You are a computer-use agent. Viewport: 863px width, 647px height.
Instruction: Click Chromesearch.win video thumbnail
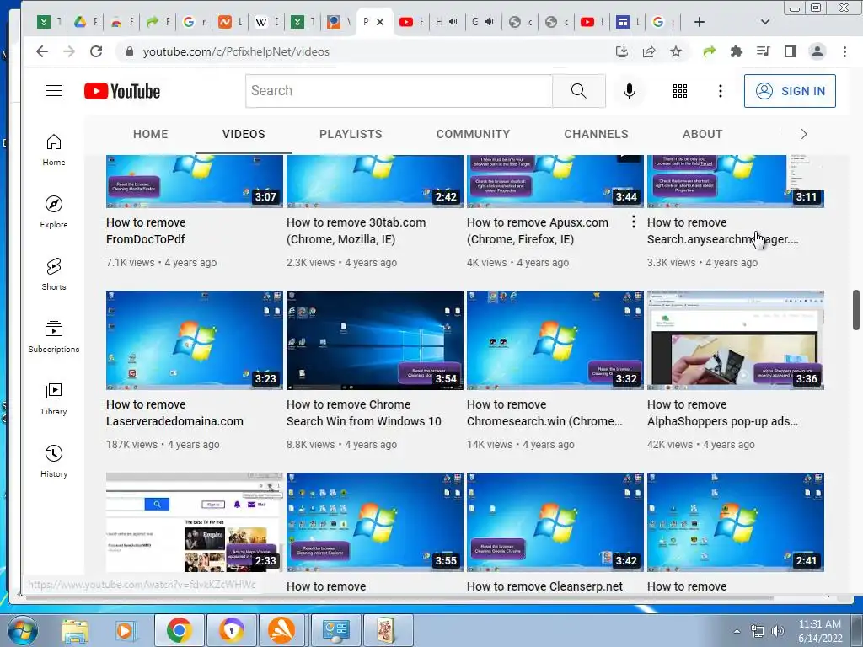click(555, 340)
